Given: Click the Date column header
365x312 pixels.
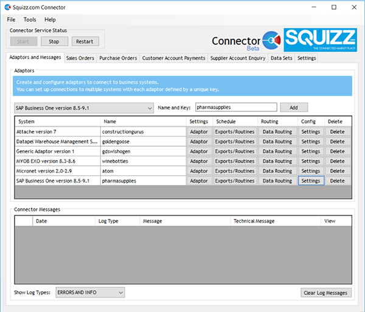Looking at the screenshot, I should tap(64, 221).
